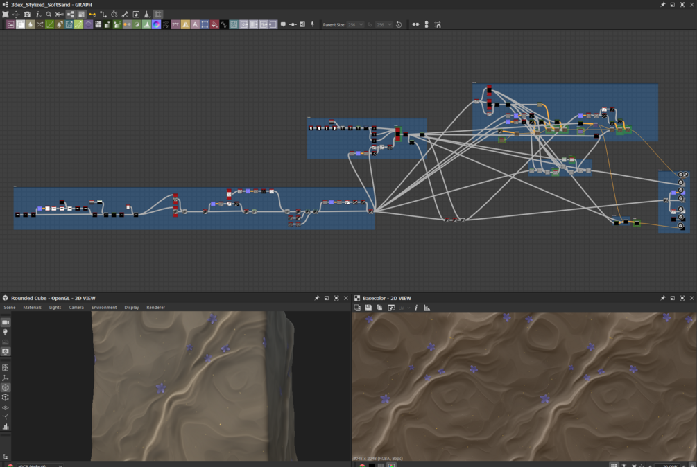Open the graph info display icon

(x=38, y=15)
